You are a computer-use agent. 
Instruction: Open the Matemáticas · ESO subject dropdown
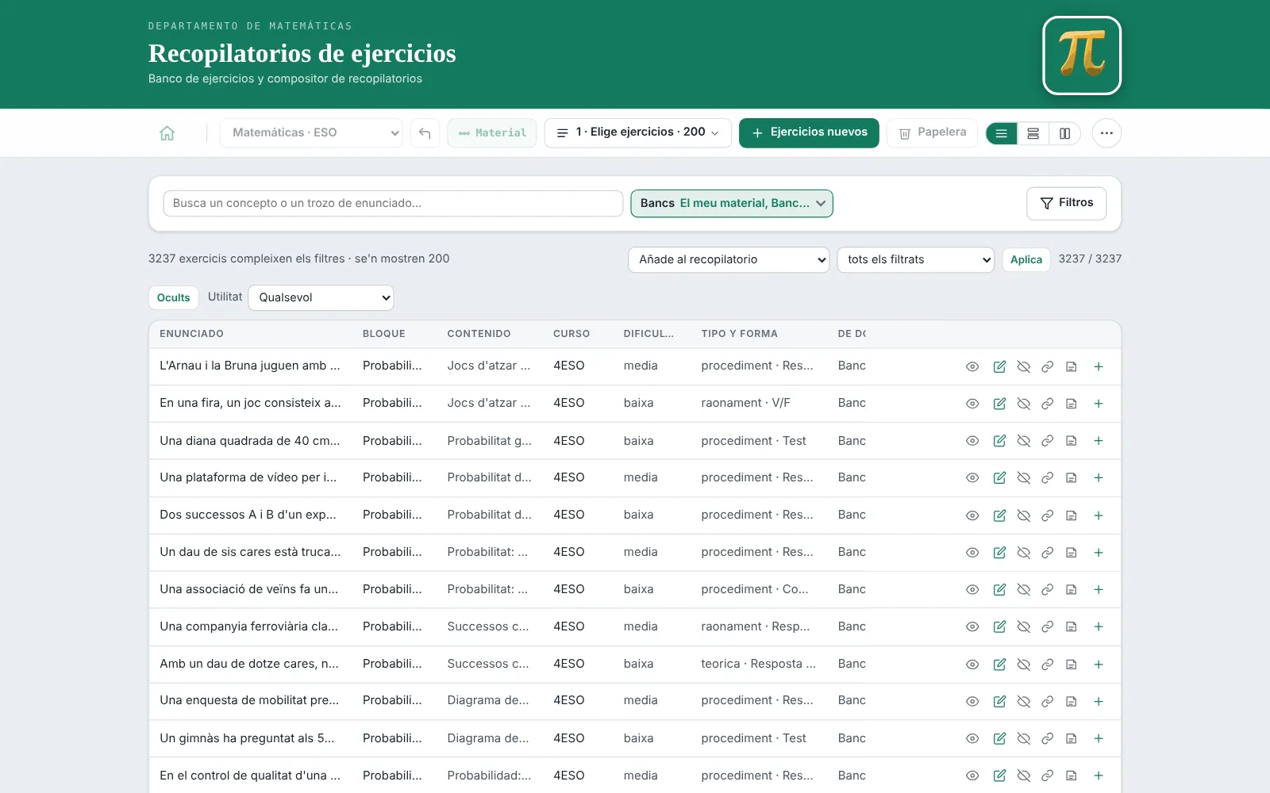click(x=311, y=133)
